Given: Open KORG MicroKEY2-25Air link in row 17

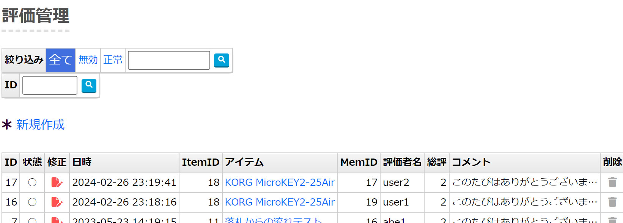Looking at the screenshot, I should pos(280,182).
